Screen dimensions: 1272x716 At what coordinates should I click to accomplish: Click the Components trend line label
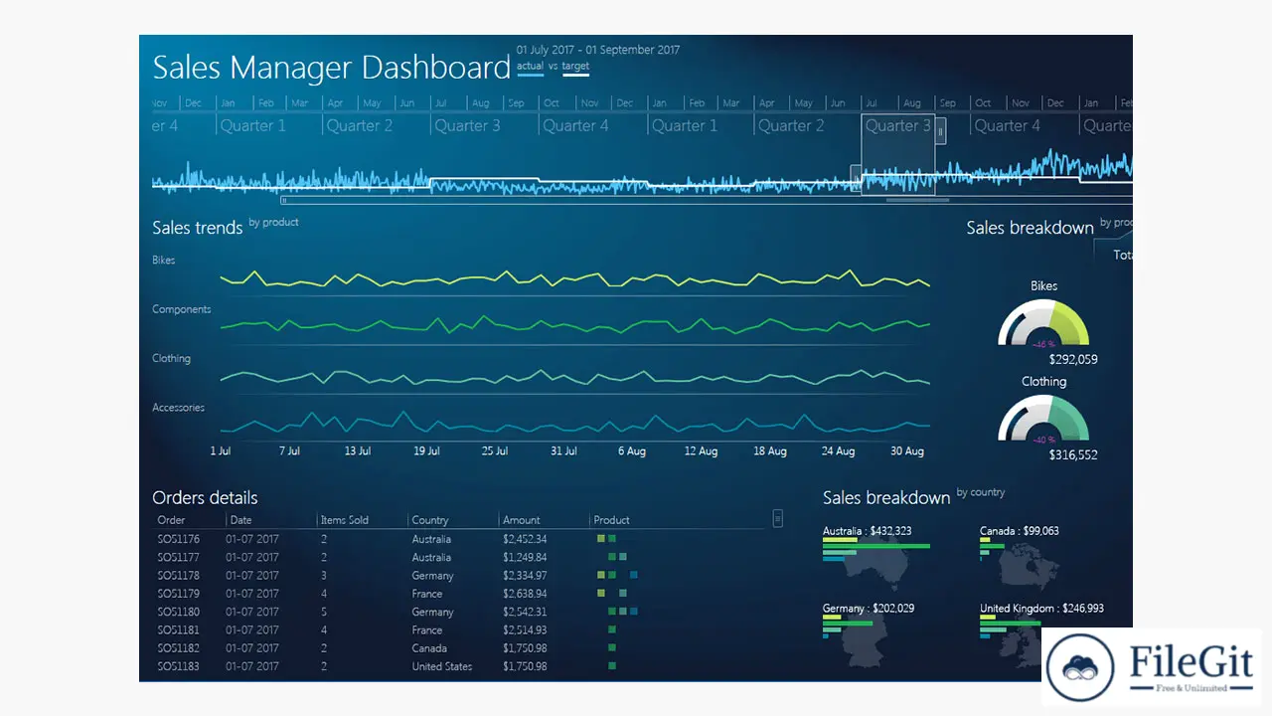pyautogui.click(x=181, y=309)
